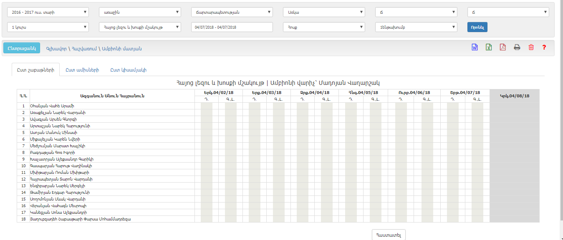Expand the 'Առկա' study form dropdown
Screen dimensions: 563x240
pos(324,12)
